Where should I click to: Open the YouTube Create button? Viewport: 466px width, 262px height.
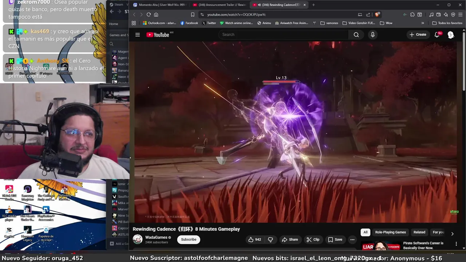(418, 35)
